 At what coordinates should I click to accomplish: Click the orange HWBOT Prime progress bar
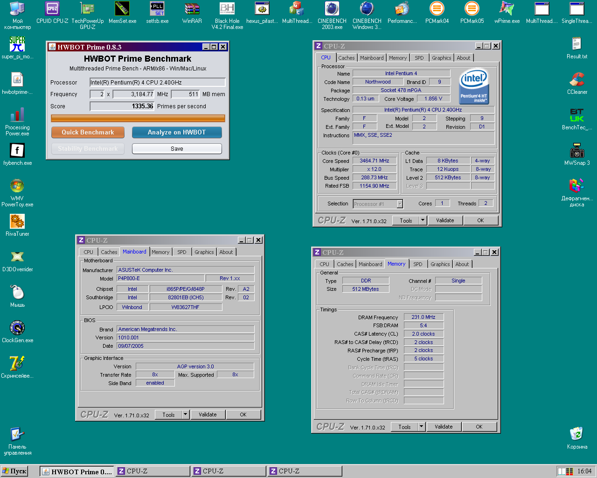(x=138, y=119)
